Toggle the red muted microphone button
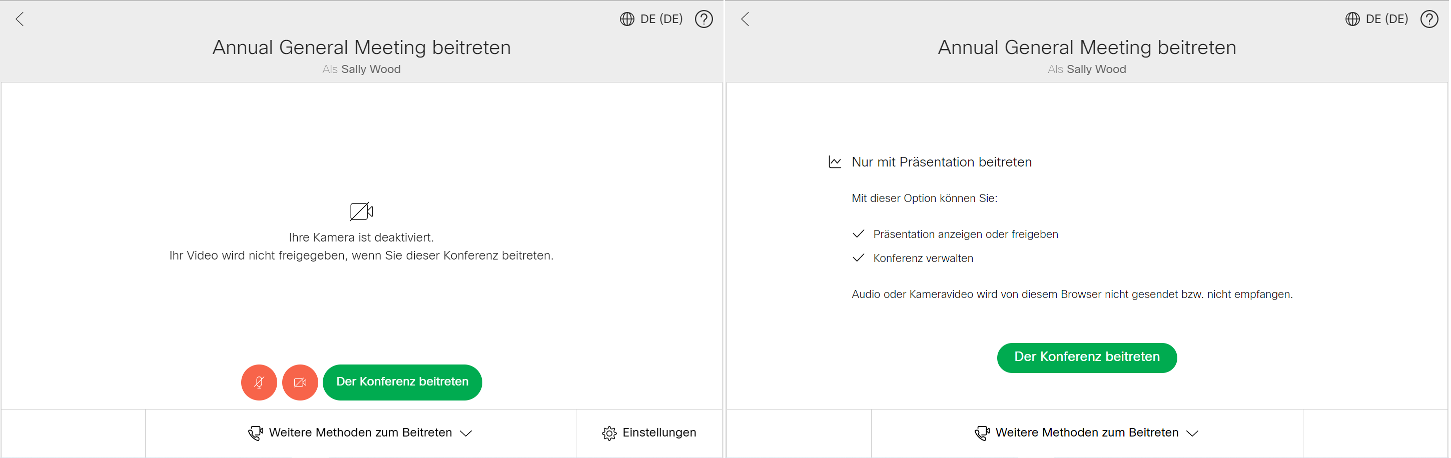 [259, 382]
